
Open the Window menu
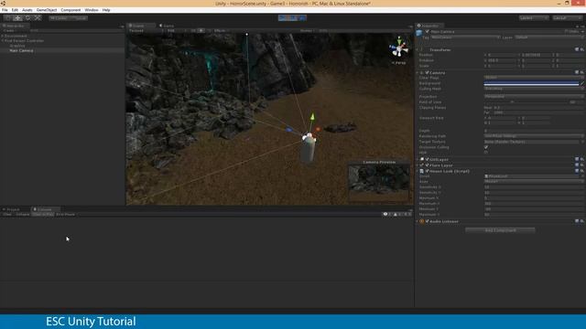(x=92, y=10)
